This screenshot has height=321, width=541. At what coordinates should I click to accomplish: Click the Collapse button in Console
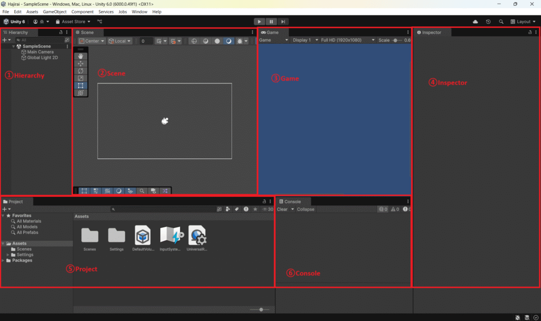(x=306, y=209)
